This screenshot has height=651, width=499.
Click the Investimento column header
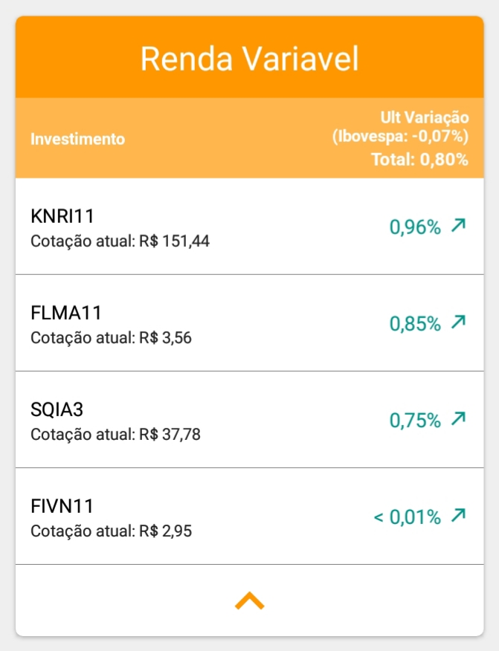pos(78,139)
